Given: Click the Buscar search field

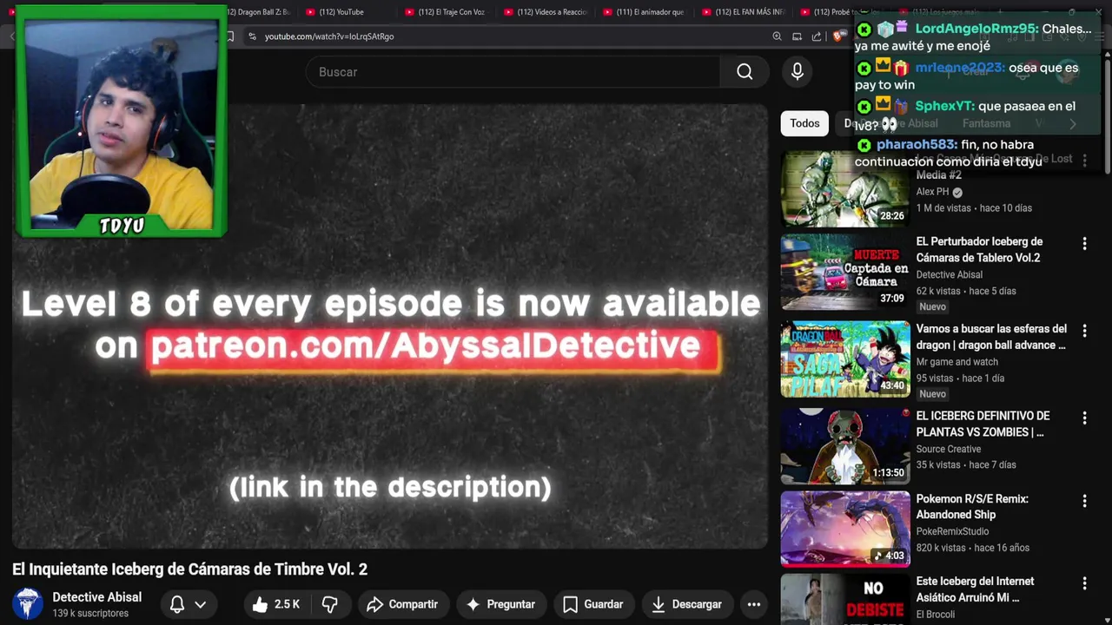Looking at the screenshot, I should 513,72.
